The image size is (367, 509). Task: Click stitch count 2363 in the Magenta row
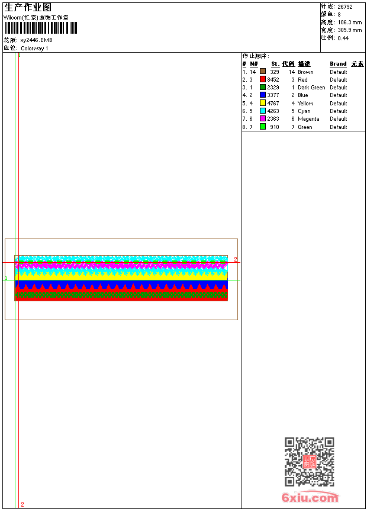tap(273, 119)
